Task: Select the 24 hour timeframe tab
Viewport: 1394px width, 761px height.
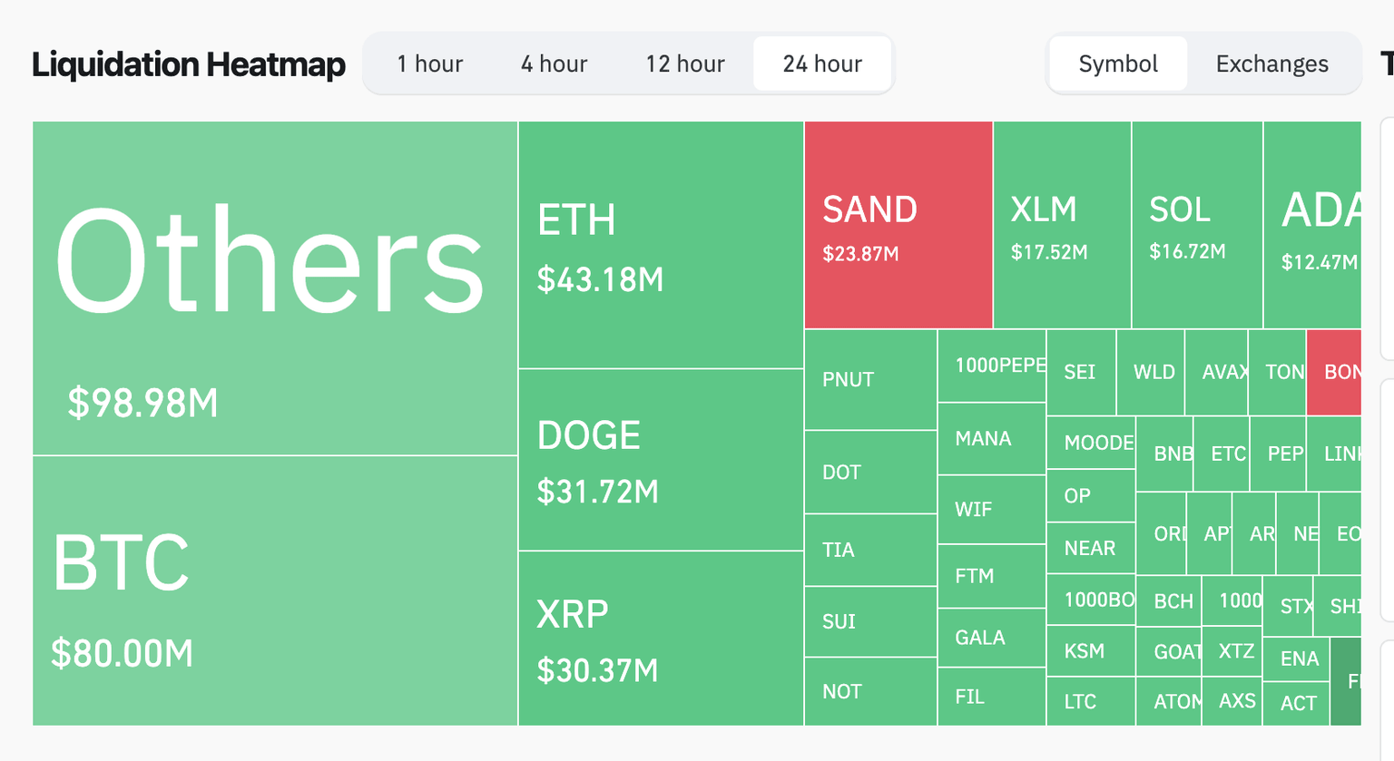Action: [822, 63]
